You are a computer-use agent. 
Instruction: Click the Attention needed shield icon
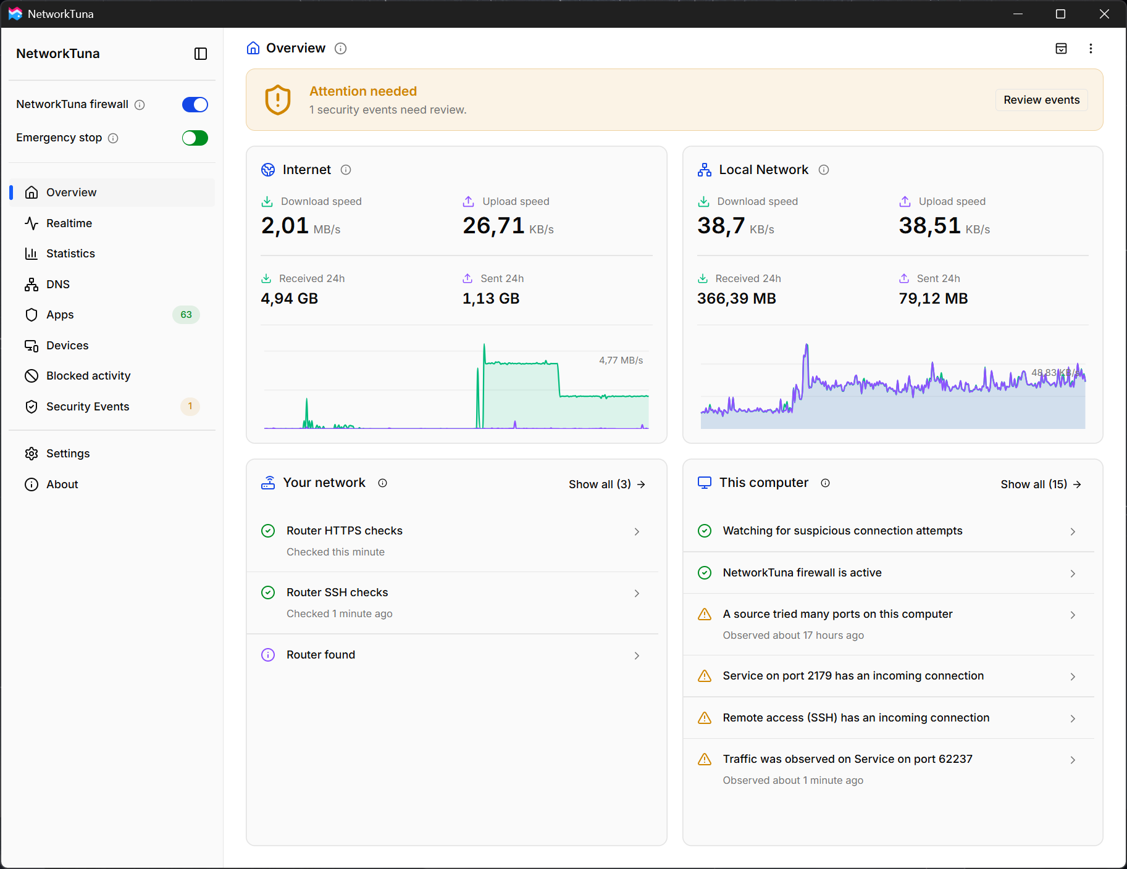point(278,99)
